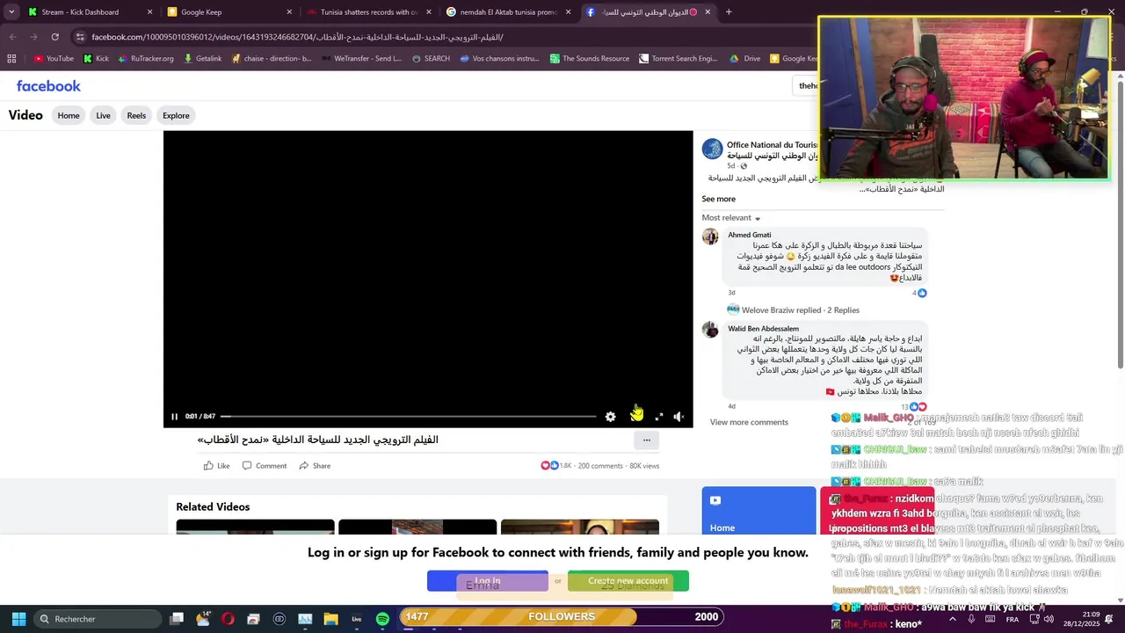1125x633 pixels.
Task: Open the RuTracker.org bookmark
Action: point(145,59)
